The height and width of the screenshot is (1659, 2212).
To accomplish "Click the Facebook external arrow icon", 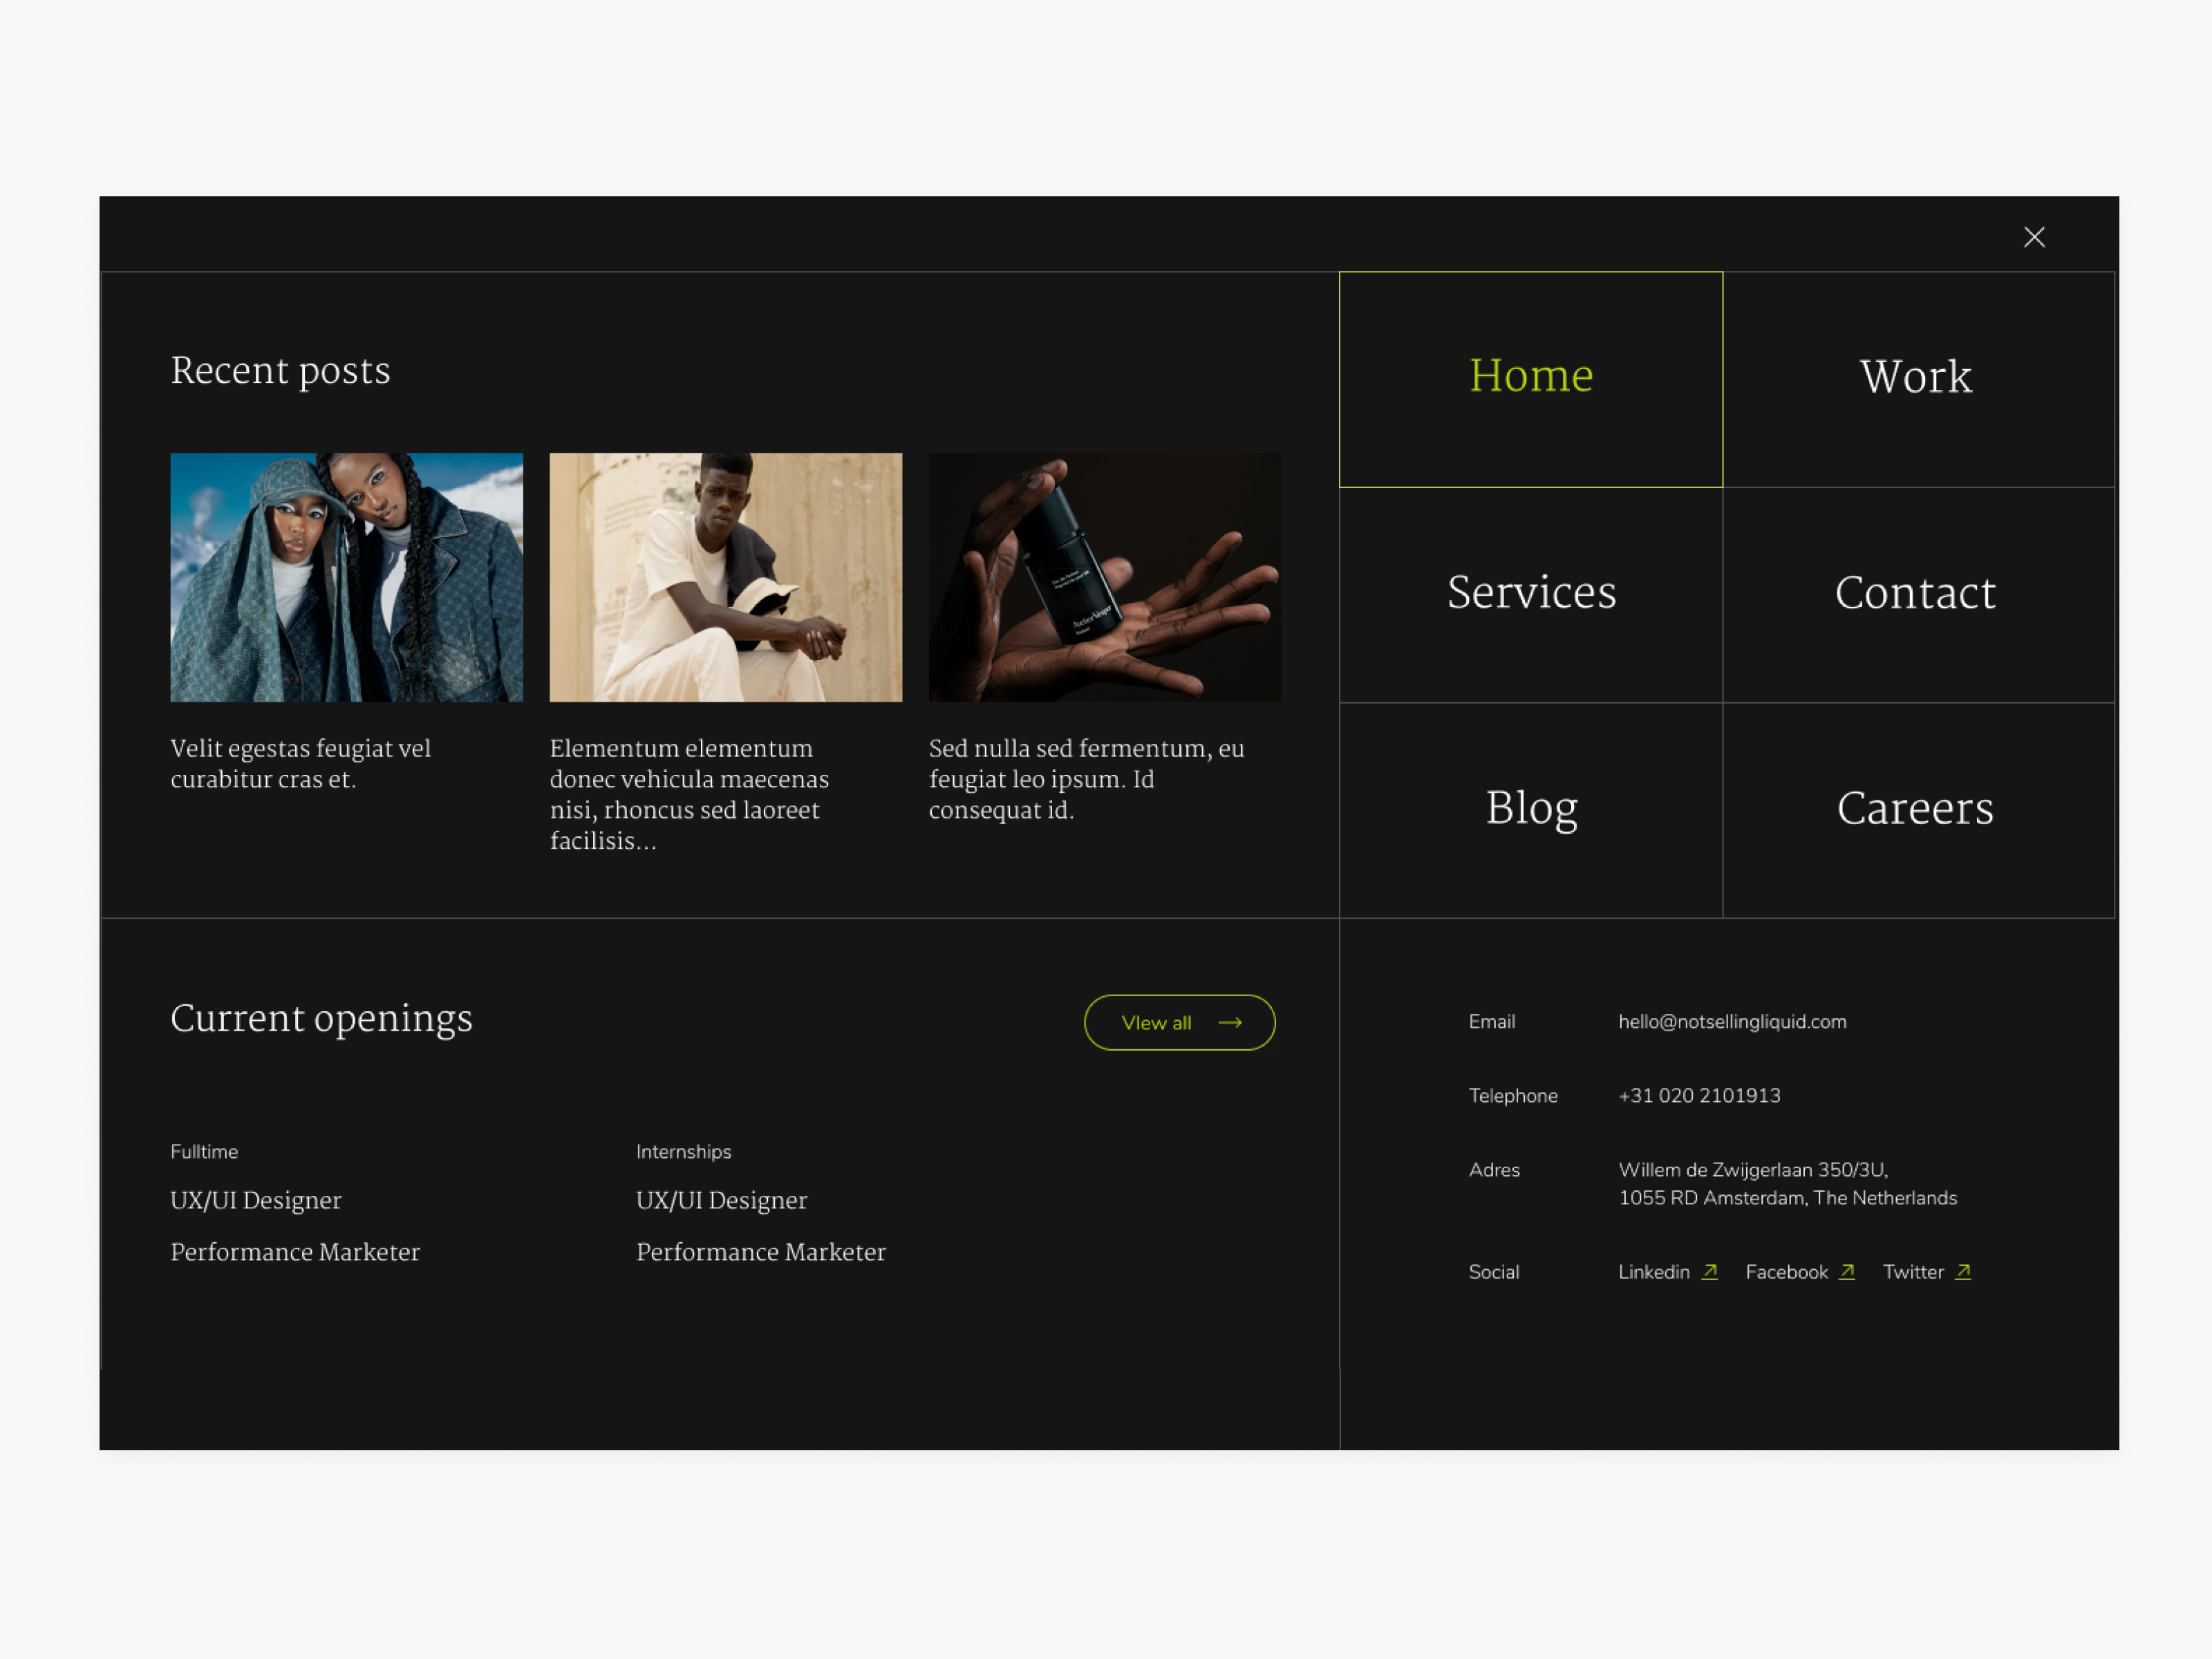I will 1846,1271.
